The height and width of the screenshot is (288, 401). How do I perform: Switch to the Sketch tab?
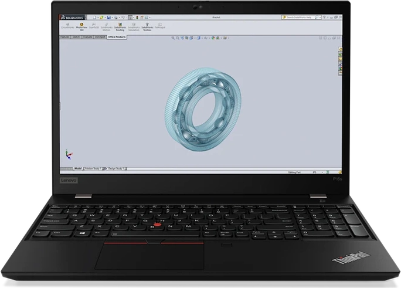coord(76,36)
